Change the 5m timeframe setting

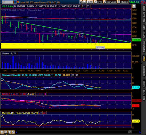[90, 2]
